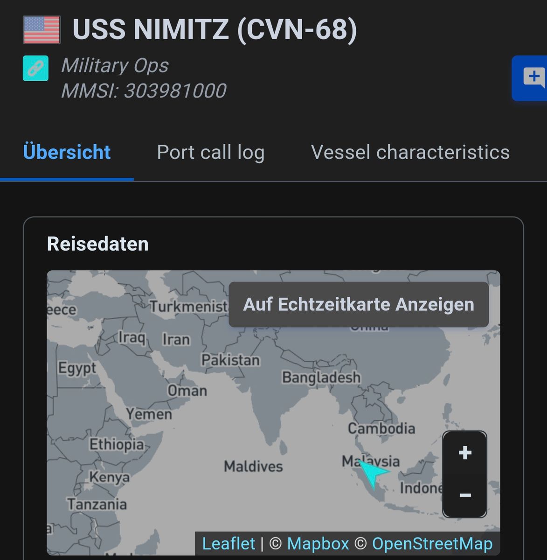Click the USS NIMITZ (CVN-68) title

[215, 29]
